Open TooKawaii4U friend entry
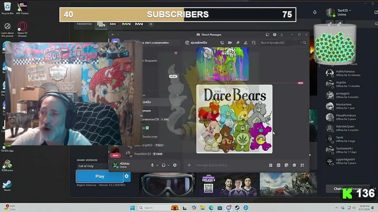 [348, 150]
